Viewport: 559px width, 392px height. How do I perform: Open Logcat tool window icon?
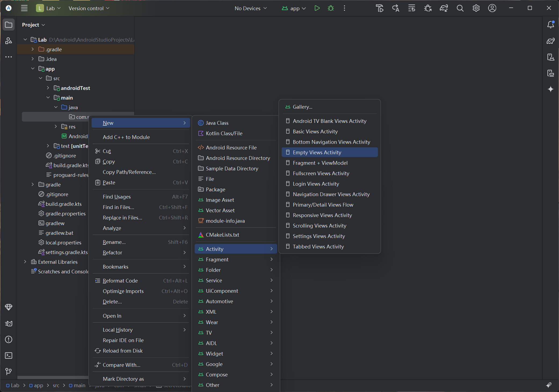click(x=9, y=323)
